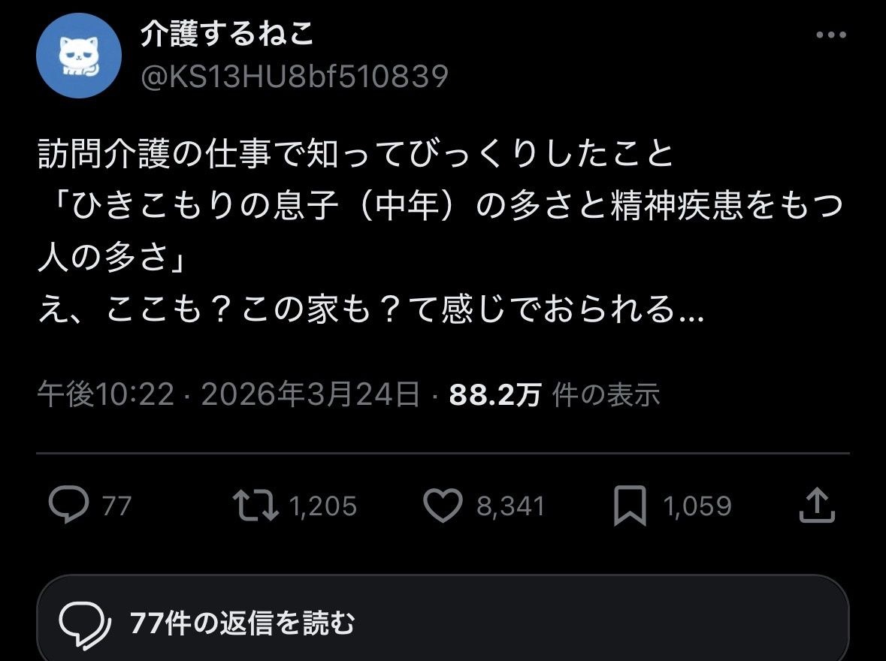Click the reply count 77
Image resolution: width=886 pixels, height=661 pixels.
tap(117, 506)
